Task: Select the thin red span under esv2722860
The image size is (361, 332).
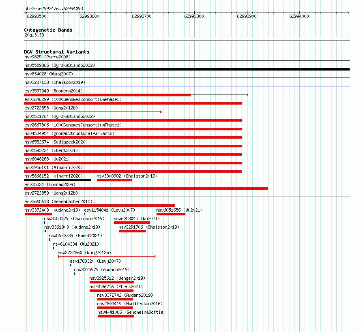Action: pos(107,257)
